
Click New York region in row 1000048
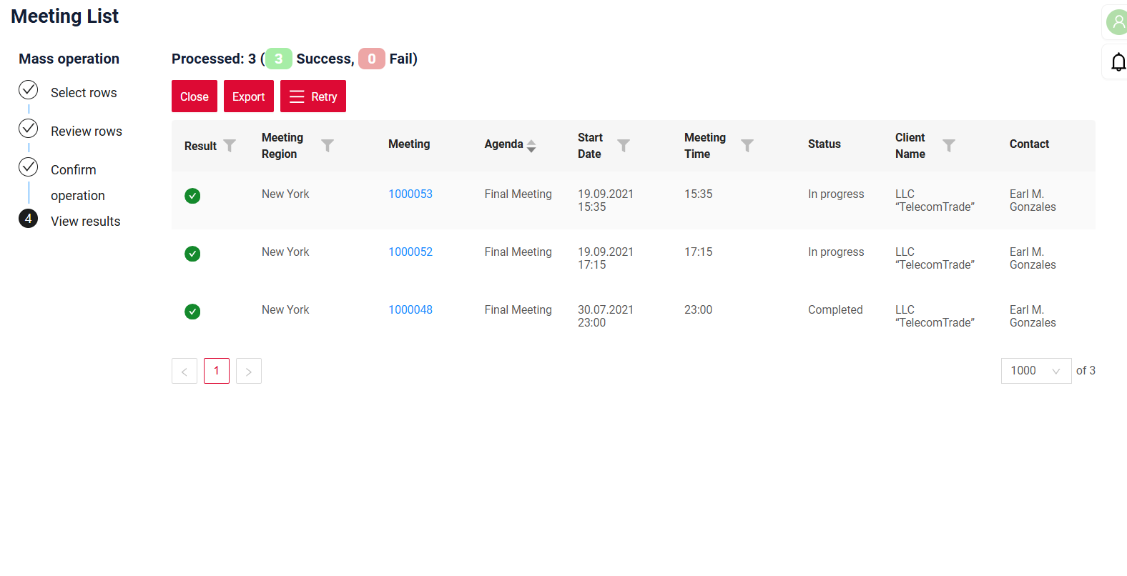(x=285, y=310)
